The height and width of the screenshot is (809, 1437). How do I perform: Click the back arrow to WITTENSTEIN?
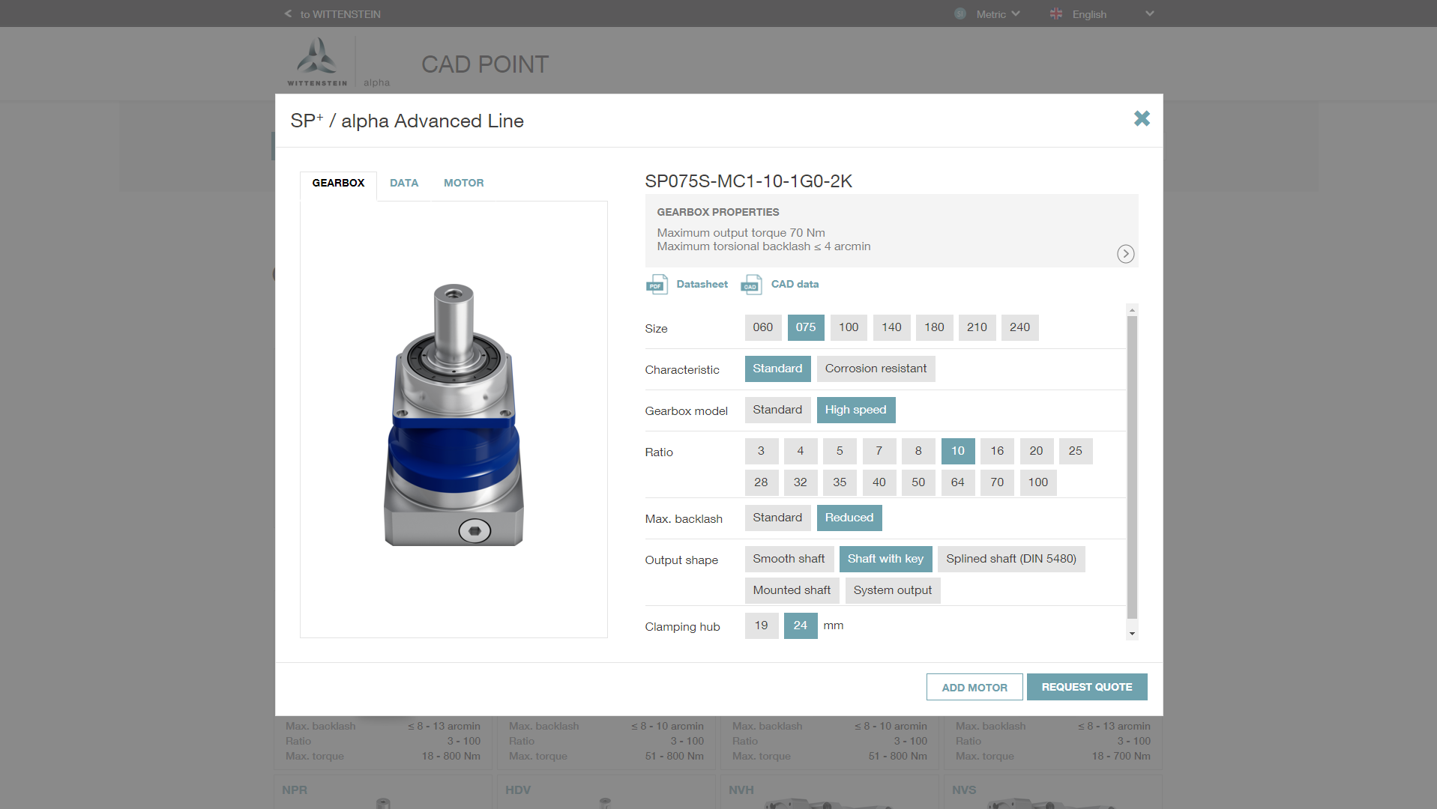[289, 14]
